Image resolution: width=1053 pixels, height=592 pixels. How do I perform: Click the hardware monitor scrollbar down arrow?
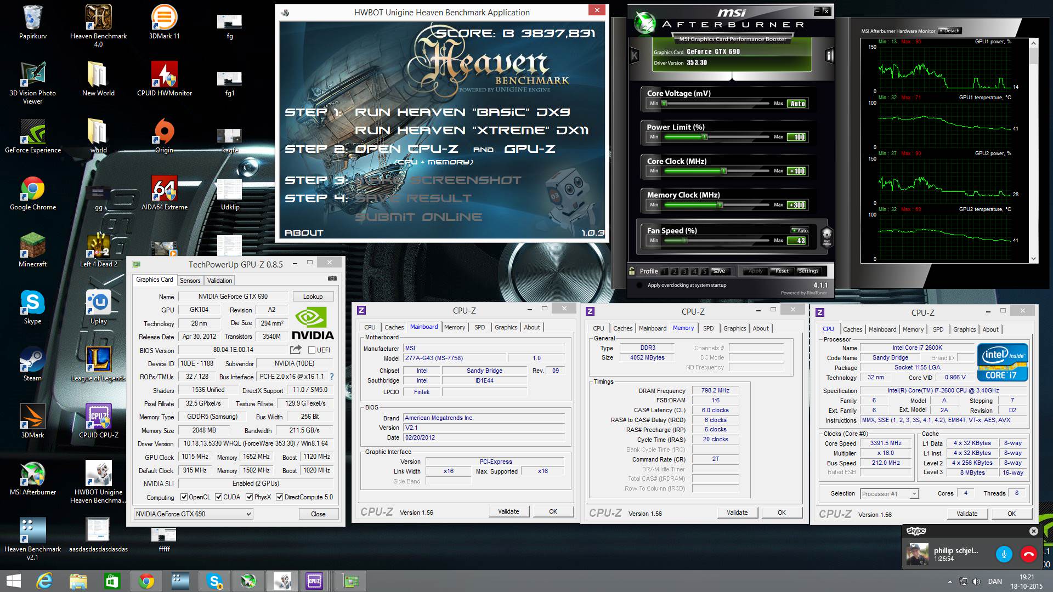click(x=1033, y=259)
